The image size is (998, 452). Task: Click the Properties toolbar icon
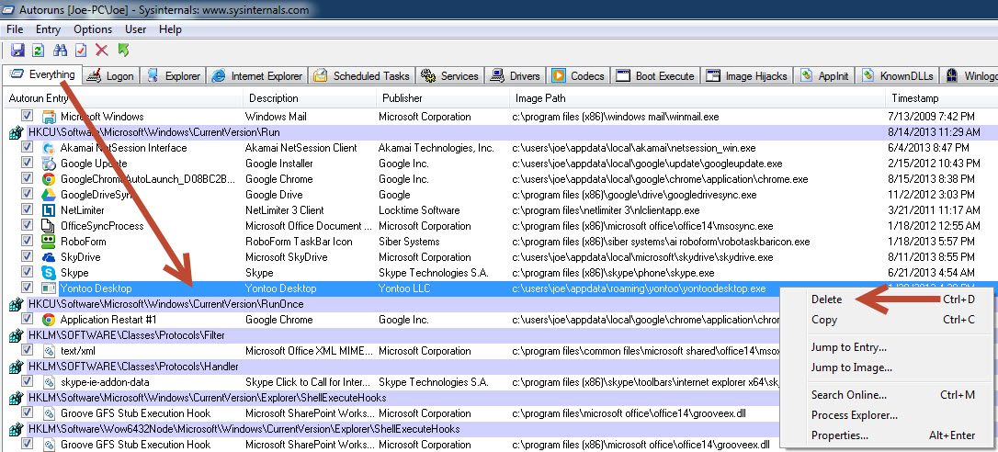tap(81, 50)
